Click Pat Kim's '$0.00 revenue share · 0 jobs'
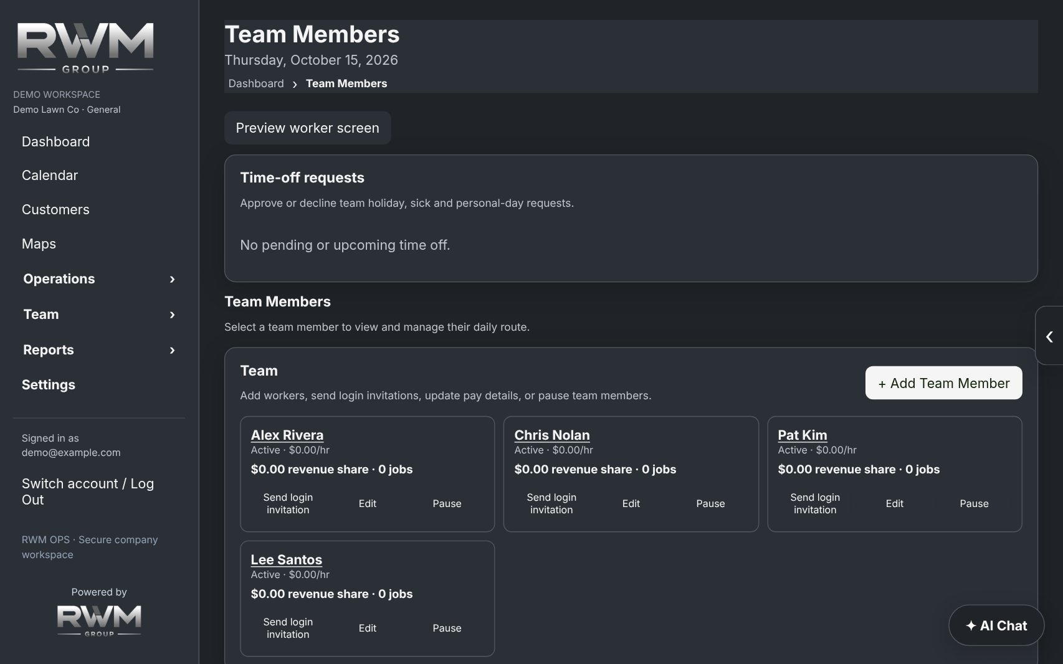Viewport: 1063px width, 664px height. [x=859, y=469]
